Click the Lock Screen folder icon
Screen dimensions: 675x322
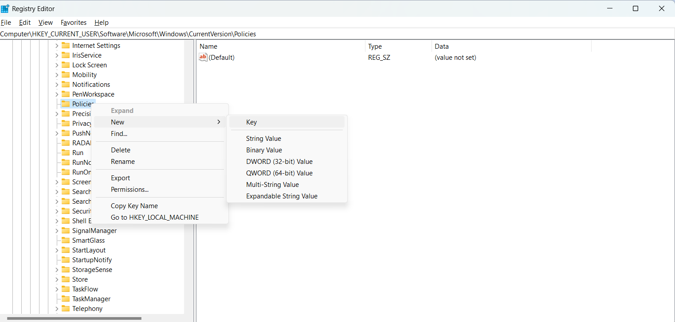coord(66,65)
